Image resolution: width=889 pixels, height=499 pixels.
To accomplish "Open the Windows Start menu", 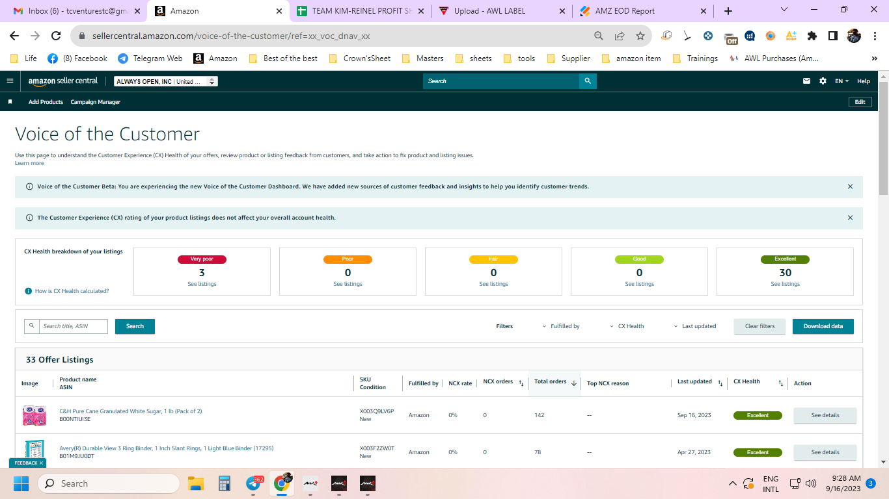I will pyautogui.click(x=21, y=483).
